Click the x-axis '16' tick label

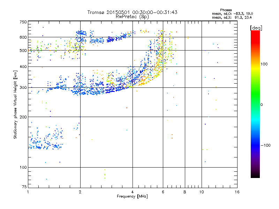click(237, 192)
